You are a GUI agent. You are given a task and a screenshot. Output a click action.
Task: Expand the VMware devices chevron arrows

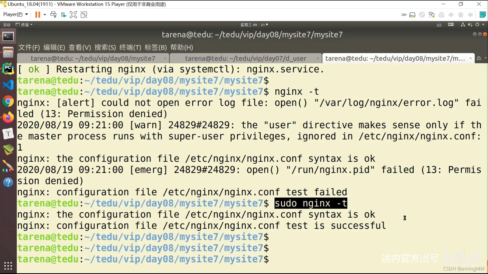point(404,15)
